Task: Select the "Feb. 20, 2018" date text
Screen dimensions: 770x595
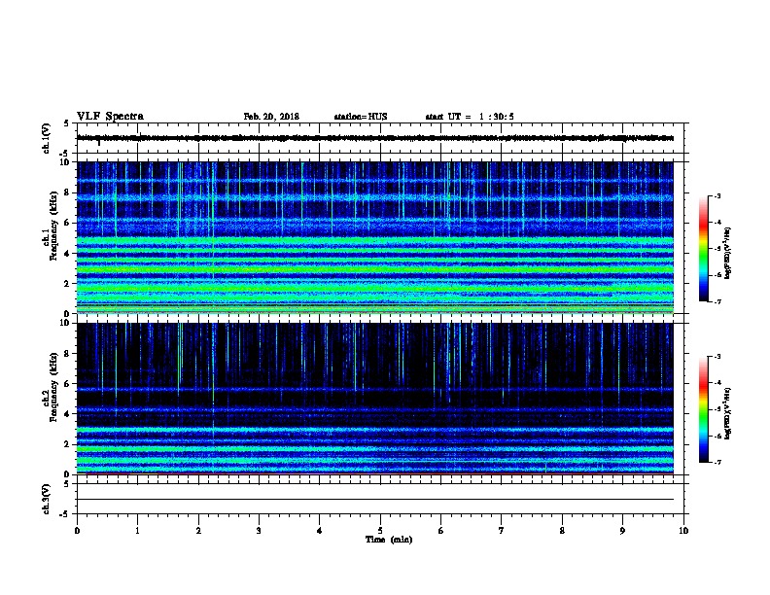Action: click(271, 117)
